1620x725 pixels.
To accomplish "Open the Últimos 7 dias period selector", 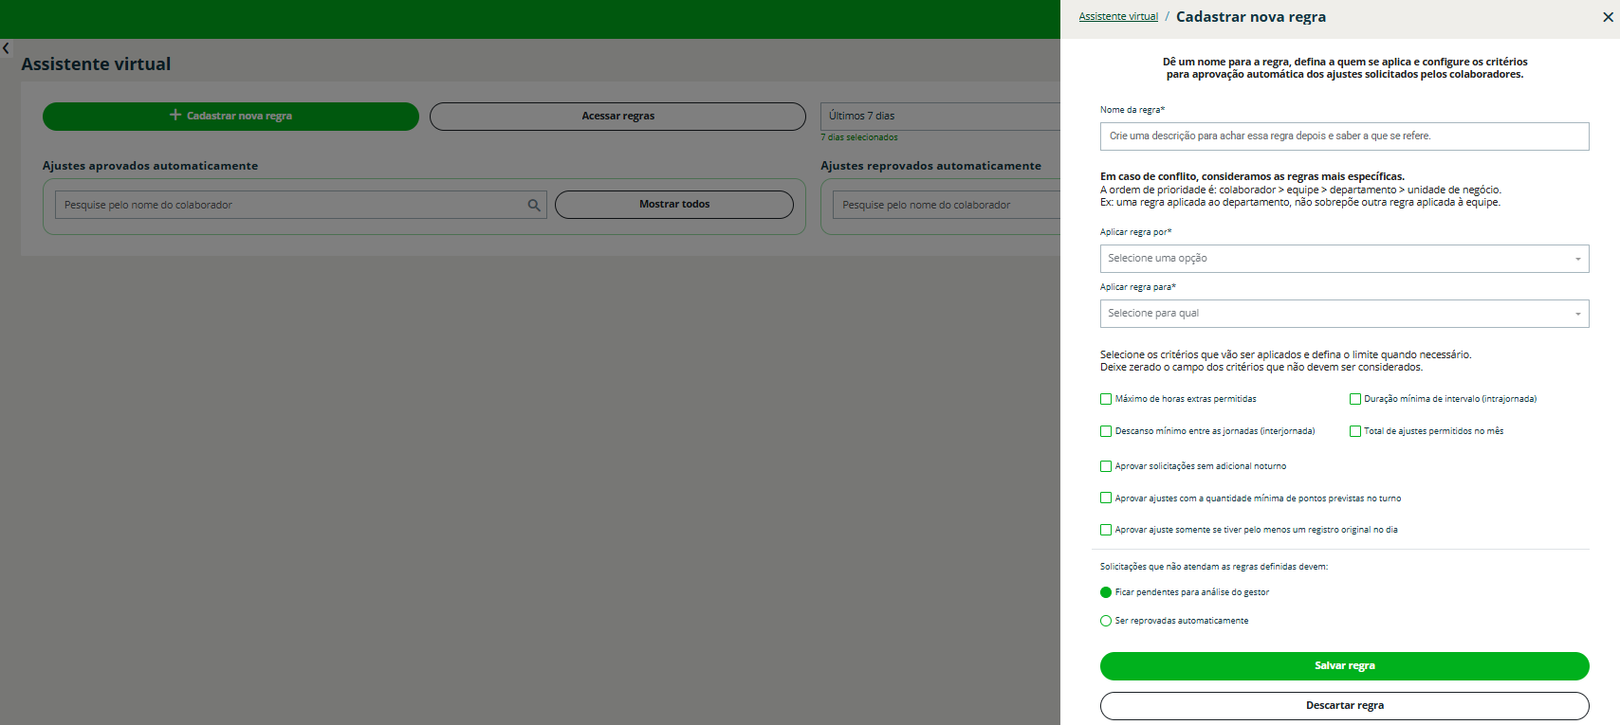I will [939, 116].
